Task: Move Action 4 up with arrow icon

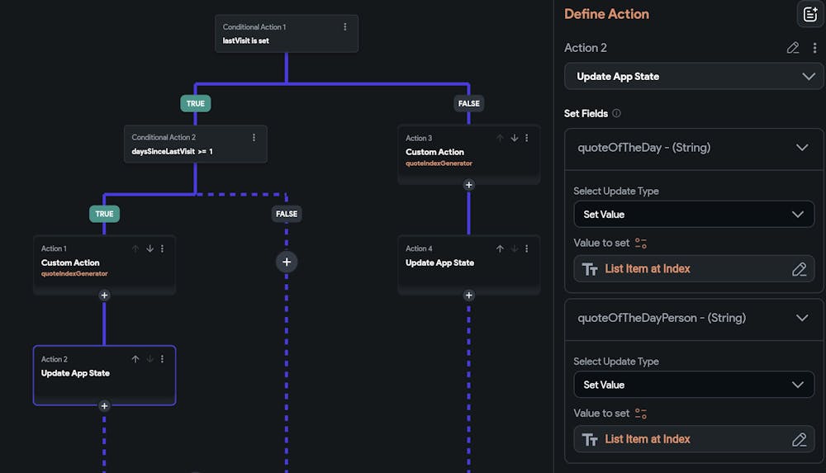Action: pyautogui.click(x=500, y=248)
